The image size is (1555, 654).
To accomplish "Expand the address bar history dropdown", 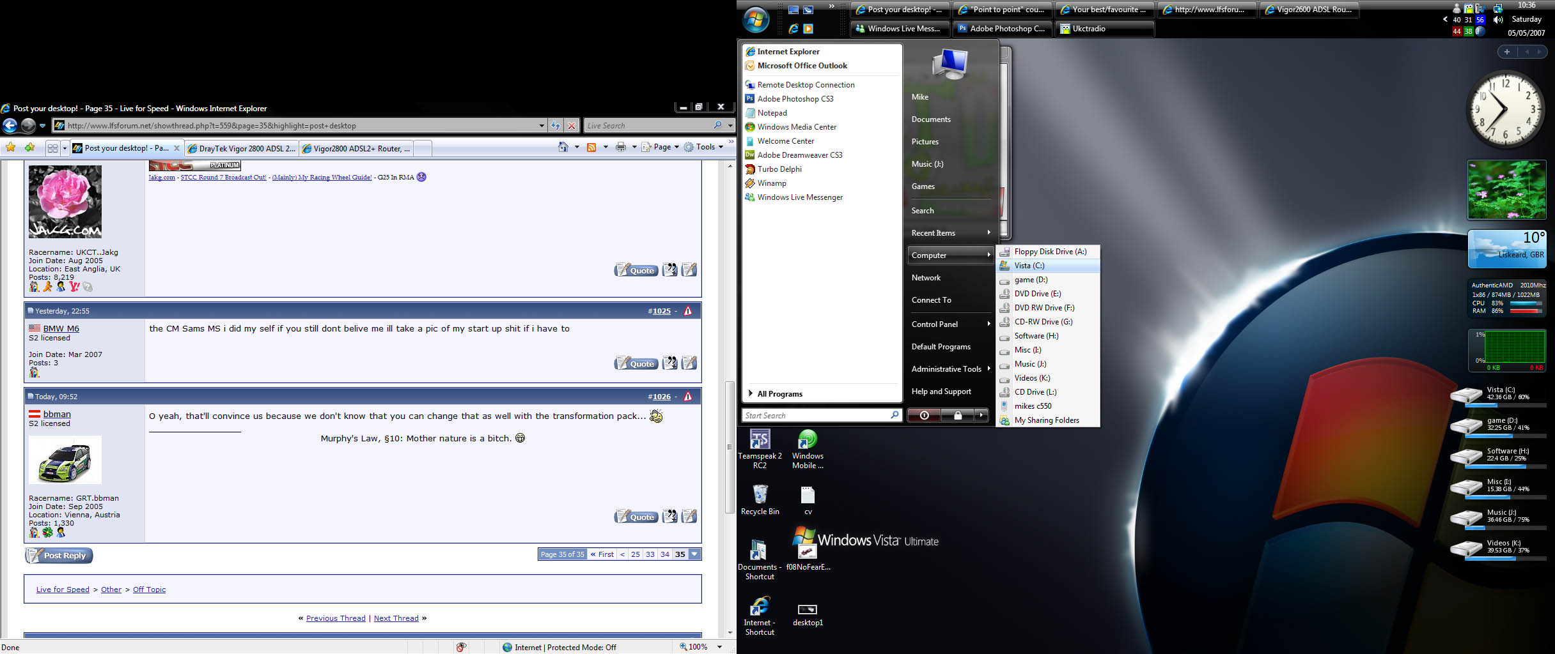I will pyautogui.click(x=542, y=126).
